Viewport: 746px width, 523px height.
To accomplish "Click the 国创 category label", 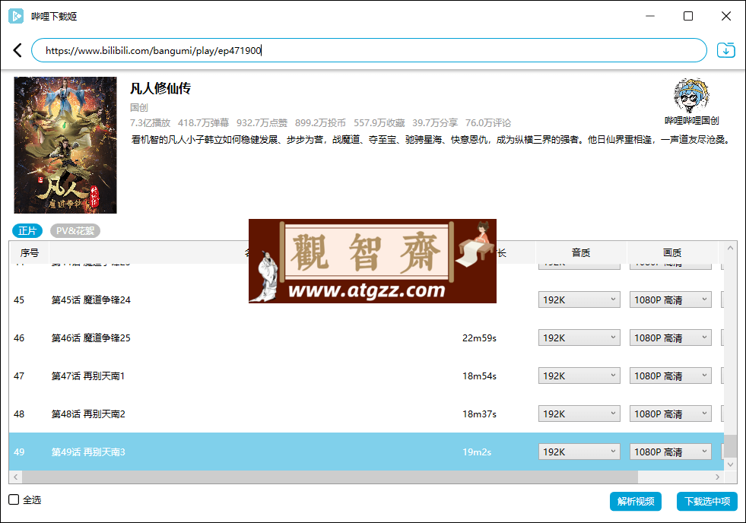I will point(139,107).
